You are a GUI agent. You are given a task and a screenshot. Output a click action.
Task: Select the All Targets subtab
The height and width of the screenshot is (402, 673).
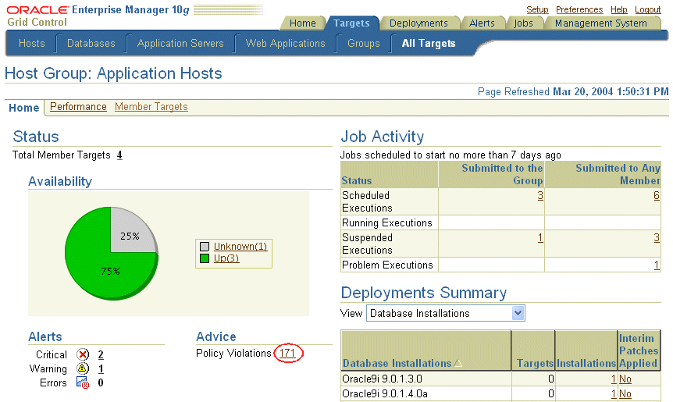click(429, 44)
